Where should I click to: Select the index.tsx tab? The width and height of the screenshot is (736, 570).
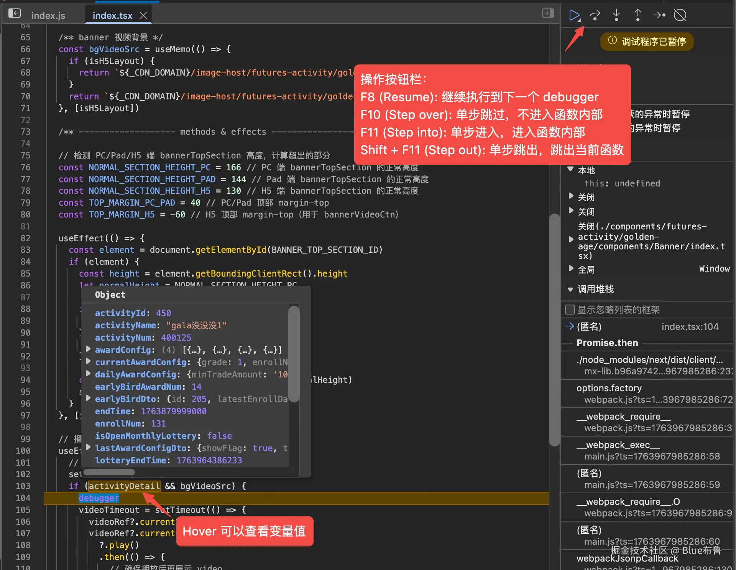coord(112,15)
